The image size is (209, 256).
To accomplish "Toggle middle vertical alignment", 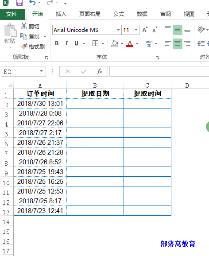I will pyautogui.click(x=178, y=30).
